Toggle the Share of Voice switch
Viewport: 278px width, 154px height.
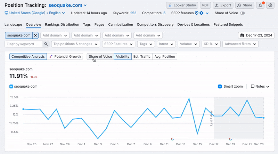point(242,13)
